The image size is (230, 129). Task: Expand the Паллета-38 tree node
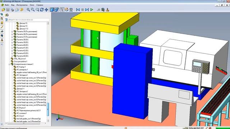coord(12,40)
